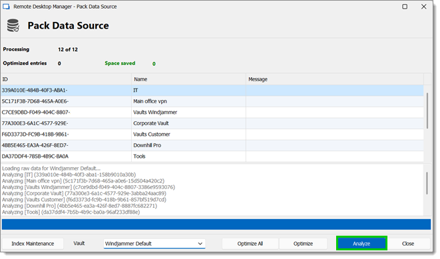
Task: Click the Optimized entries label
Action: coord(25,63)
